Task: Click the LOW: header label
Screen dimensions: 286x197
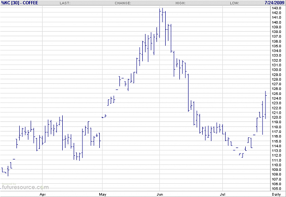Action: (234, 3)
